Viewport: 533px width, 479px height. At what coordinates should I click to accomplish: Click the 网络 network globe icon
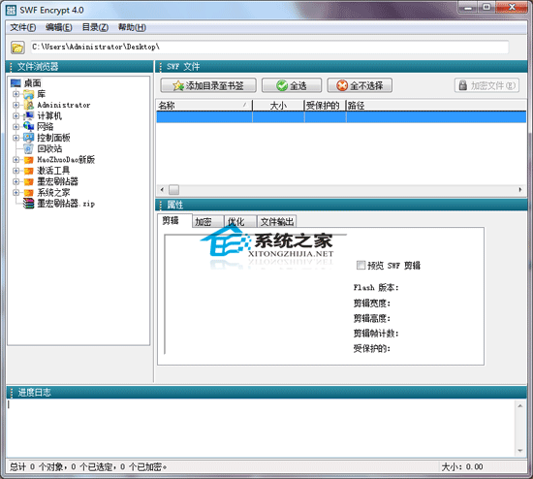(28, 127)
